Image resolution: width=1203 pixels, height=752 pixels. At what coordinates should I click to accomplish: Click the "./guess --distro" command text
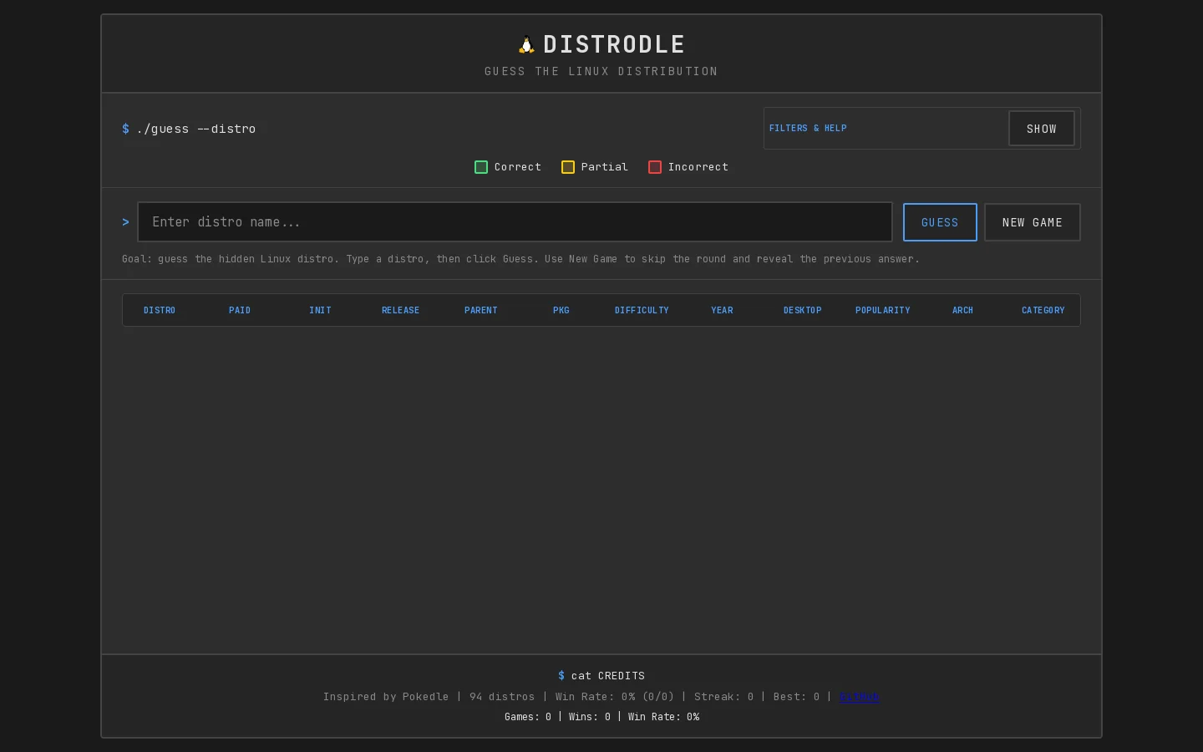(196, 129)
